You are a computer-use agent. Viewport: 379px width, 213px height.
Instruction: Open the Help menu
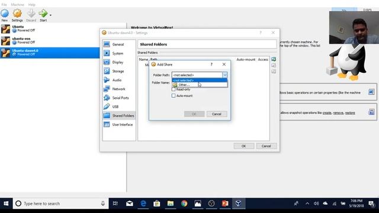(x=31, y=5)
